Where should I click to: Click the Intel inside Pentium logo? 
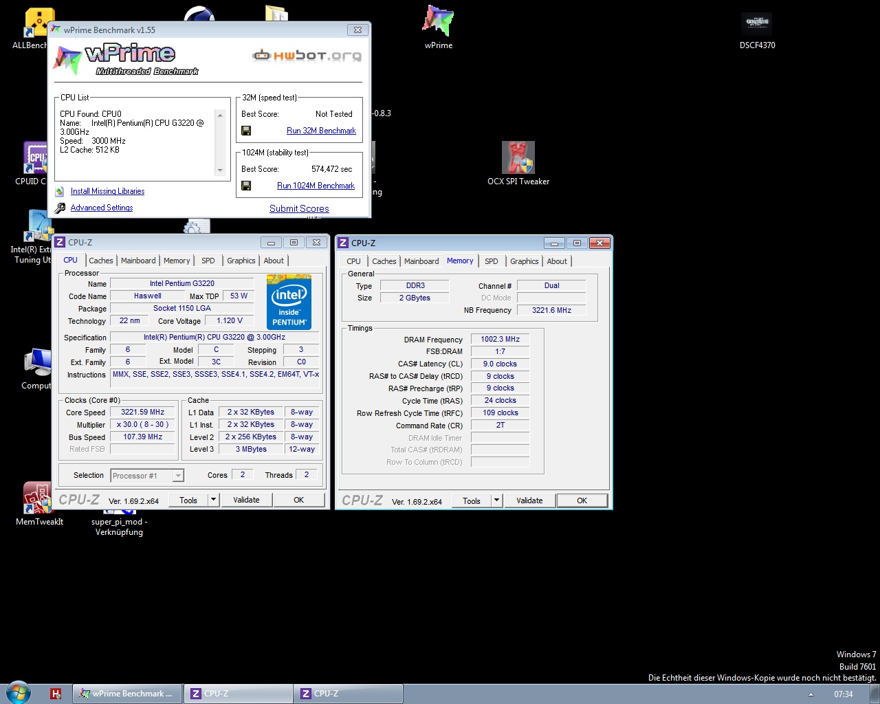pyautogui.click(x=289, y=302)
